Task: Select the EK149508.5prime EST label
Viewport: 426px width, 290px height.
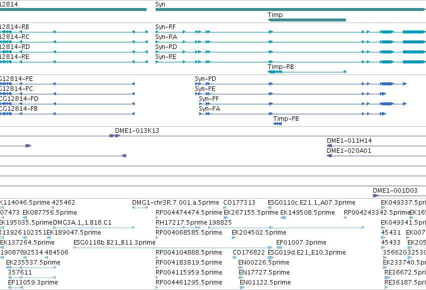Action: coord(307,213)
